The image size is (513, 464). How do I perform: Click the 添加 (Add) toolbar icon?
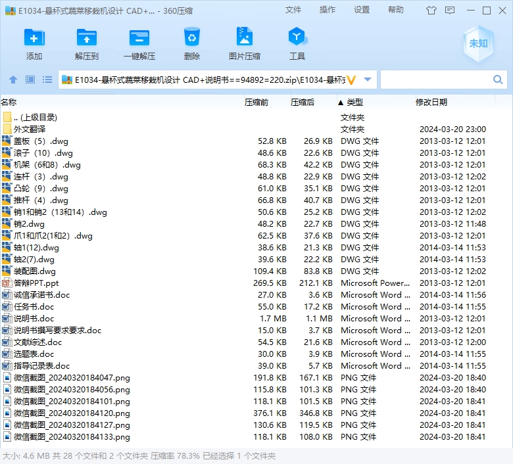(34, 37)
